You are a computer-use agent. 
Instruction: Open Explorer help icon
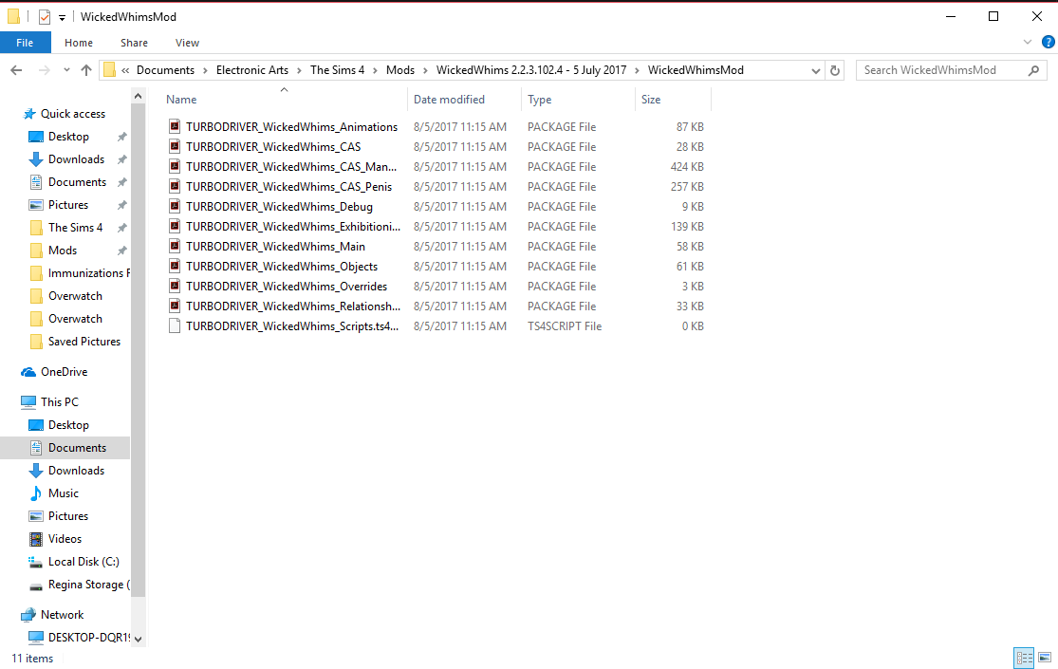pos(1048,42)
